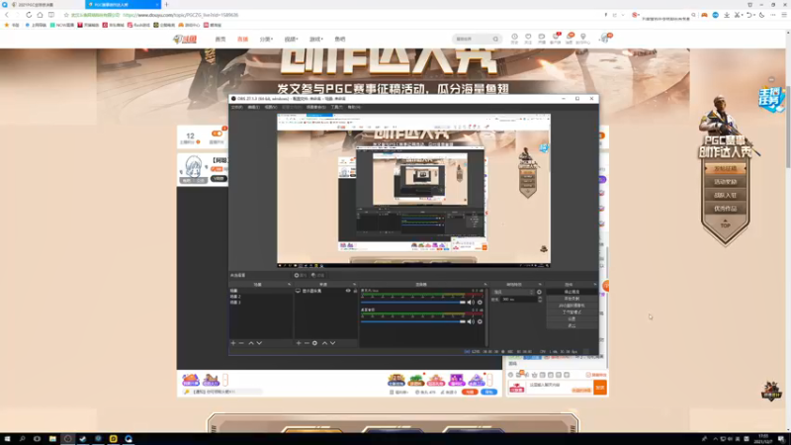Click the bookmark star in address bar
Viewport: 791px width, 445px height.
coord(66,15)
